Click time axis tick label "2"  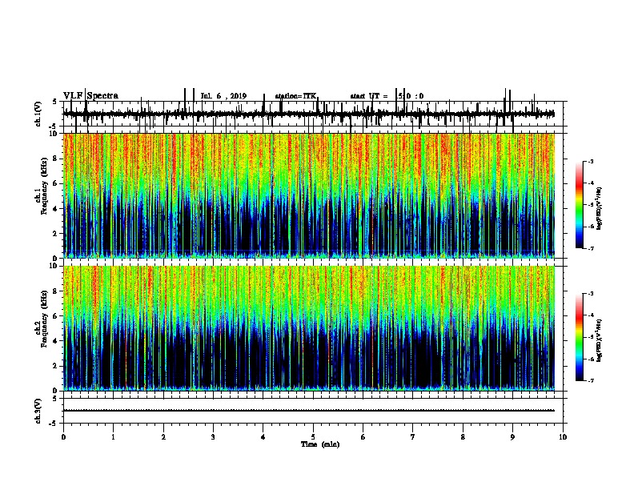point(163,437)
